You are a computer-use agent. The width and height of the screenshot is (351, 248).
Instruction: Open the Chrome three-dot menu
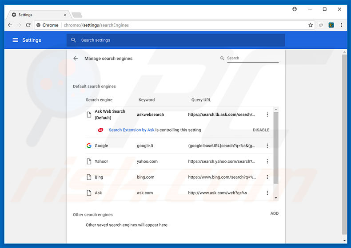(x=341, y=25)
